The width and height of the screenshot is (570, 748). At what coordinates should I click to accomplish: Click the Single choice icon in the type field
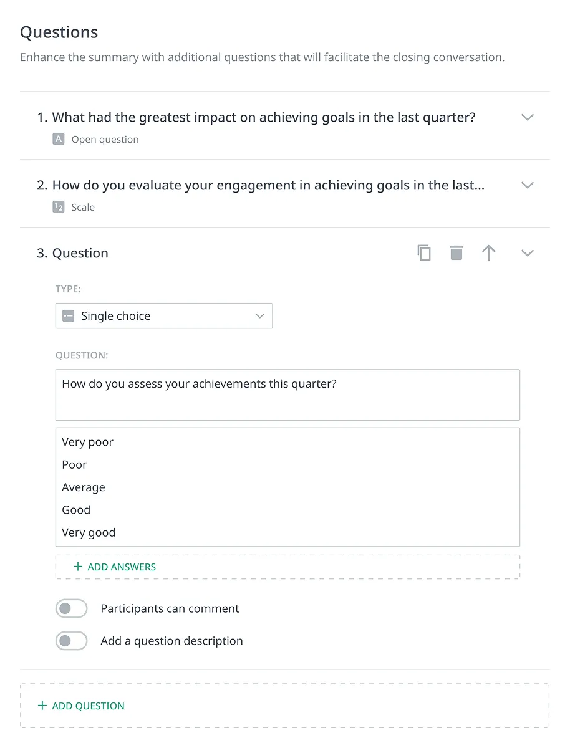69,316
